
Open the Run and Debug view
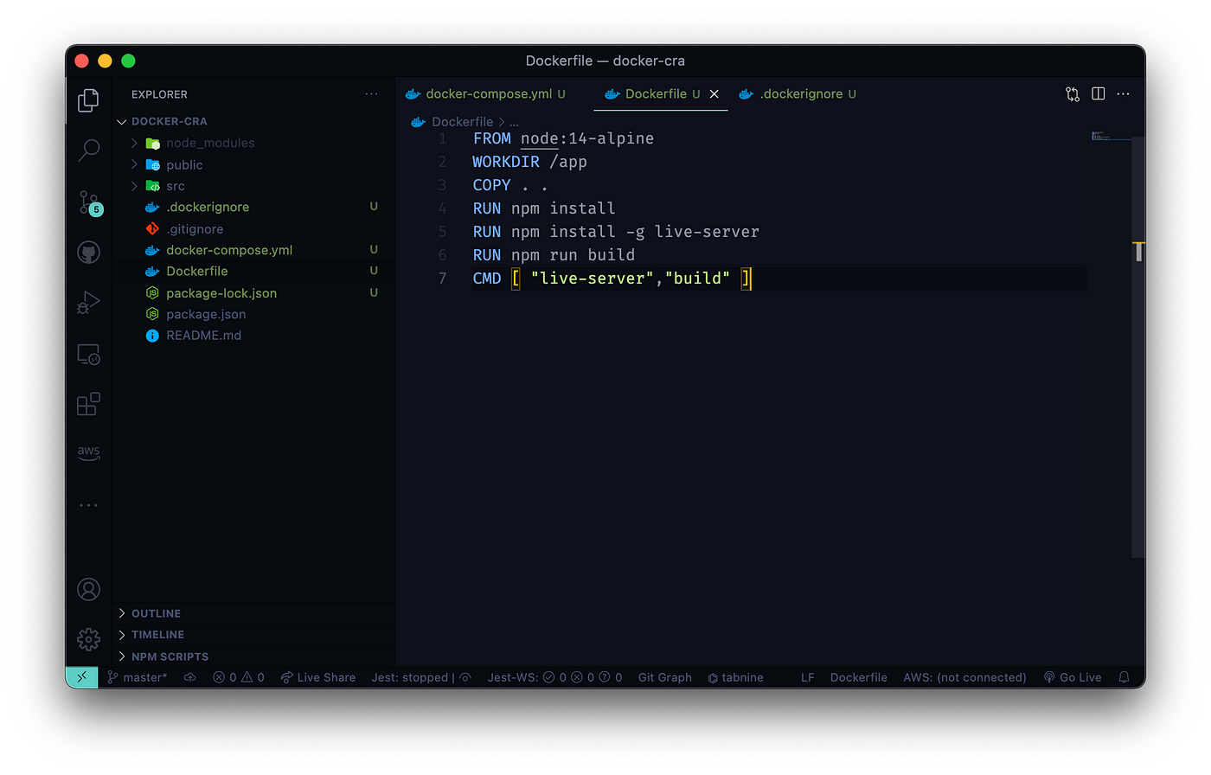(88, 303)
